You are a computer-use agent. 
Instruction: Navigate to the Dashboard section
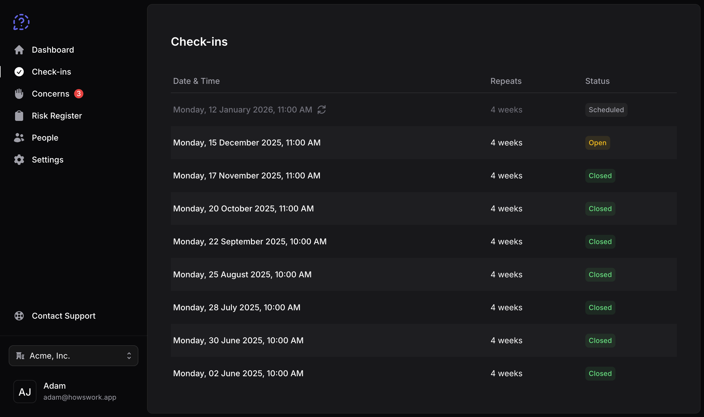tap(53, 50)
